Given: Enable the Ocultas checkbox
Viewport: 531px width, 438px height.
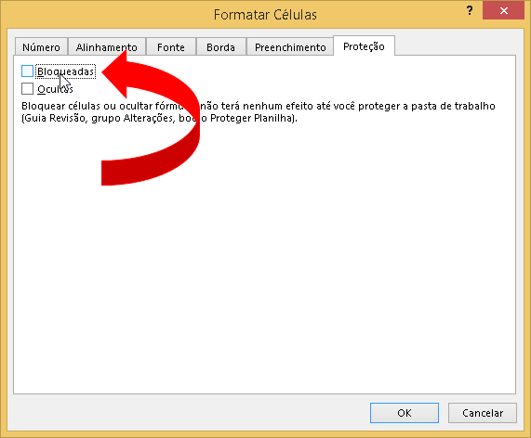Looking at the screenshot, I should [x=27, y=89].
